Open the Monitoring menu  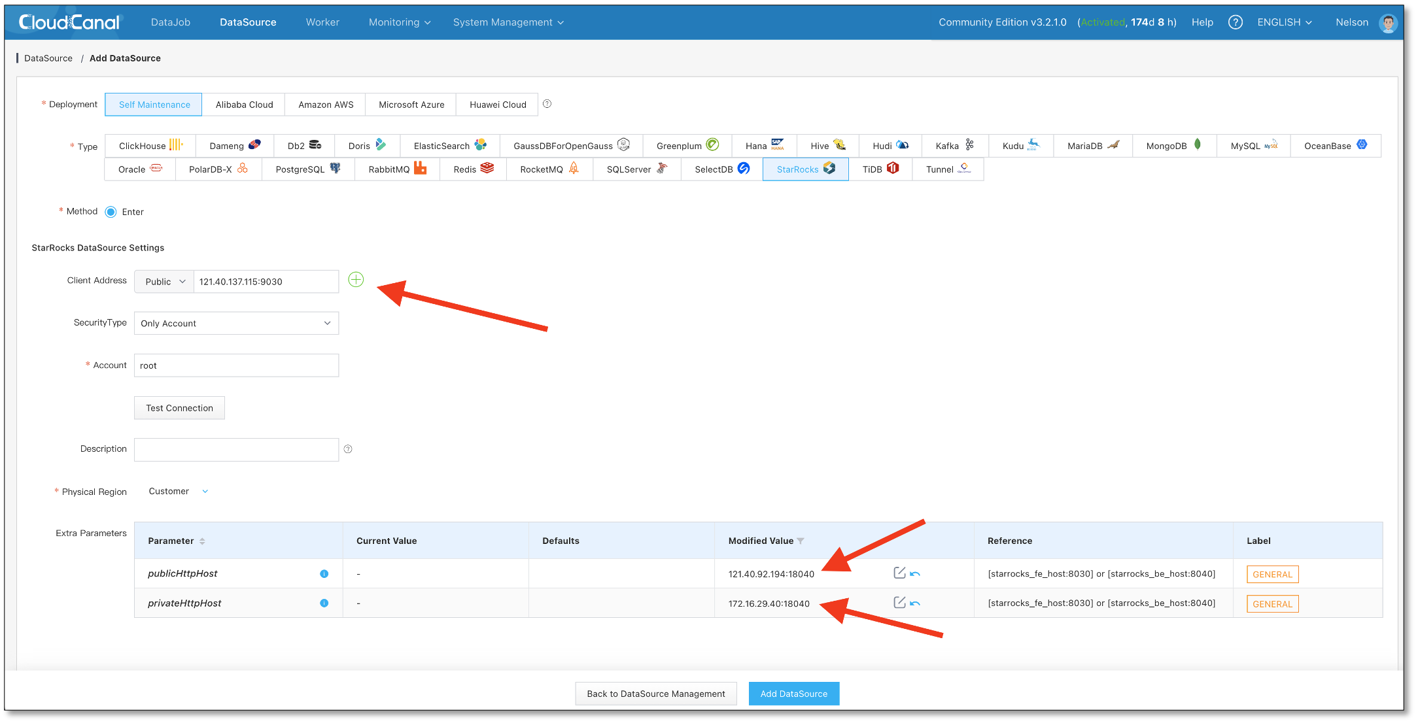[x=400, y=22]
